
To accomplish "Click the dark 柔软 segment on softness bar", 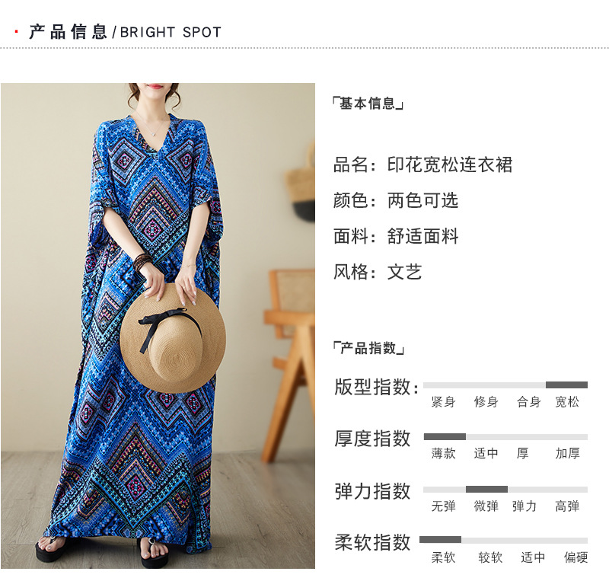I will pos(441,539).
